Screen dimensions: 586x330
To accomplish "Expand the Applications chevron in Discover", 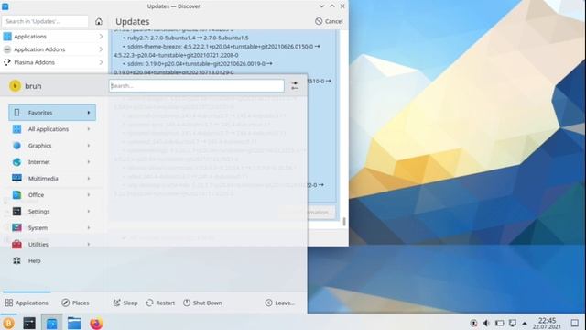I will pyautogui.click(x=101, y=37).
